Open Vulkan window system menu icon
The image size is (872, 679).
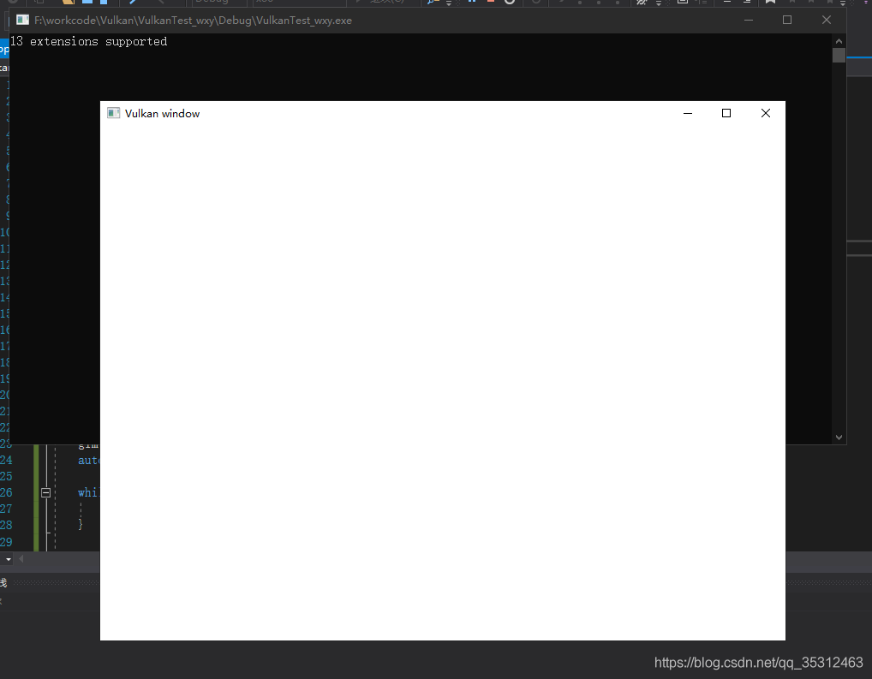point(113,113)
